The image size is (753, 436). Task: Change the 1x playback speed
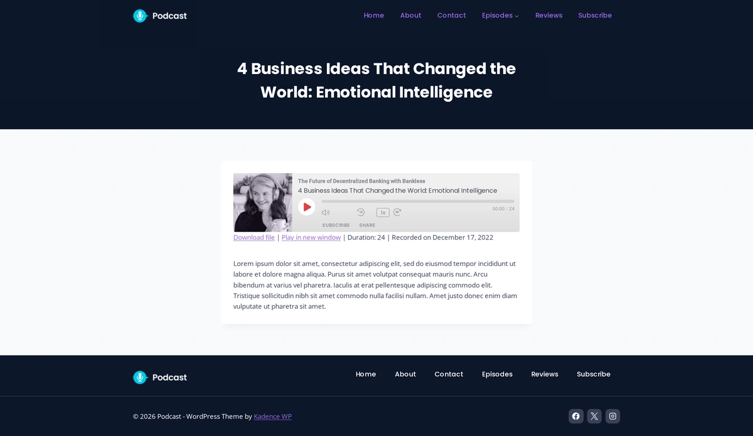383,213
